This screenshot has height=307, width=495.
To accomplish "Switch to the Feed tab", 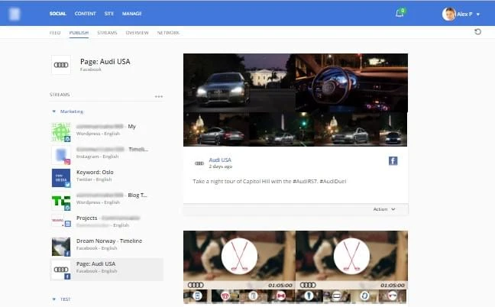I will [x=55, y=33].
